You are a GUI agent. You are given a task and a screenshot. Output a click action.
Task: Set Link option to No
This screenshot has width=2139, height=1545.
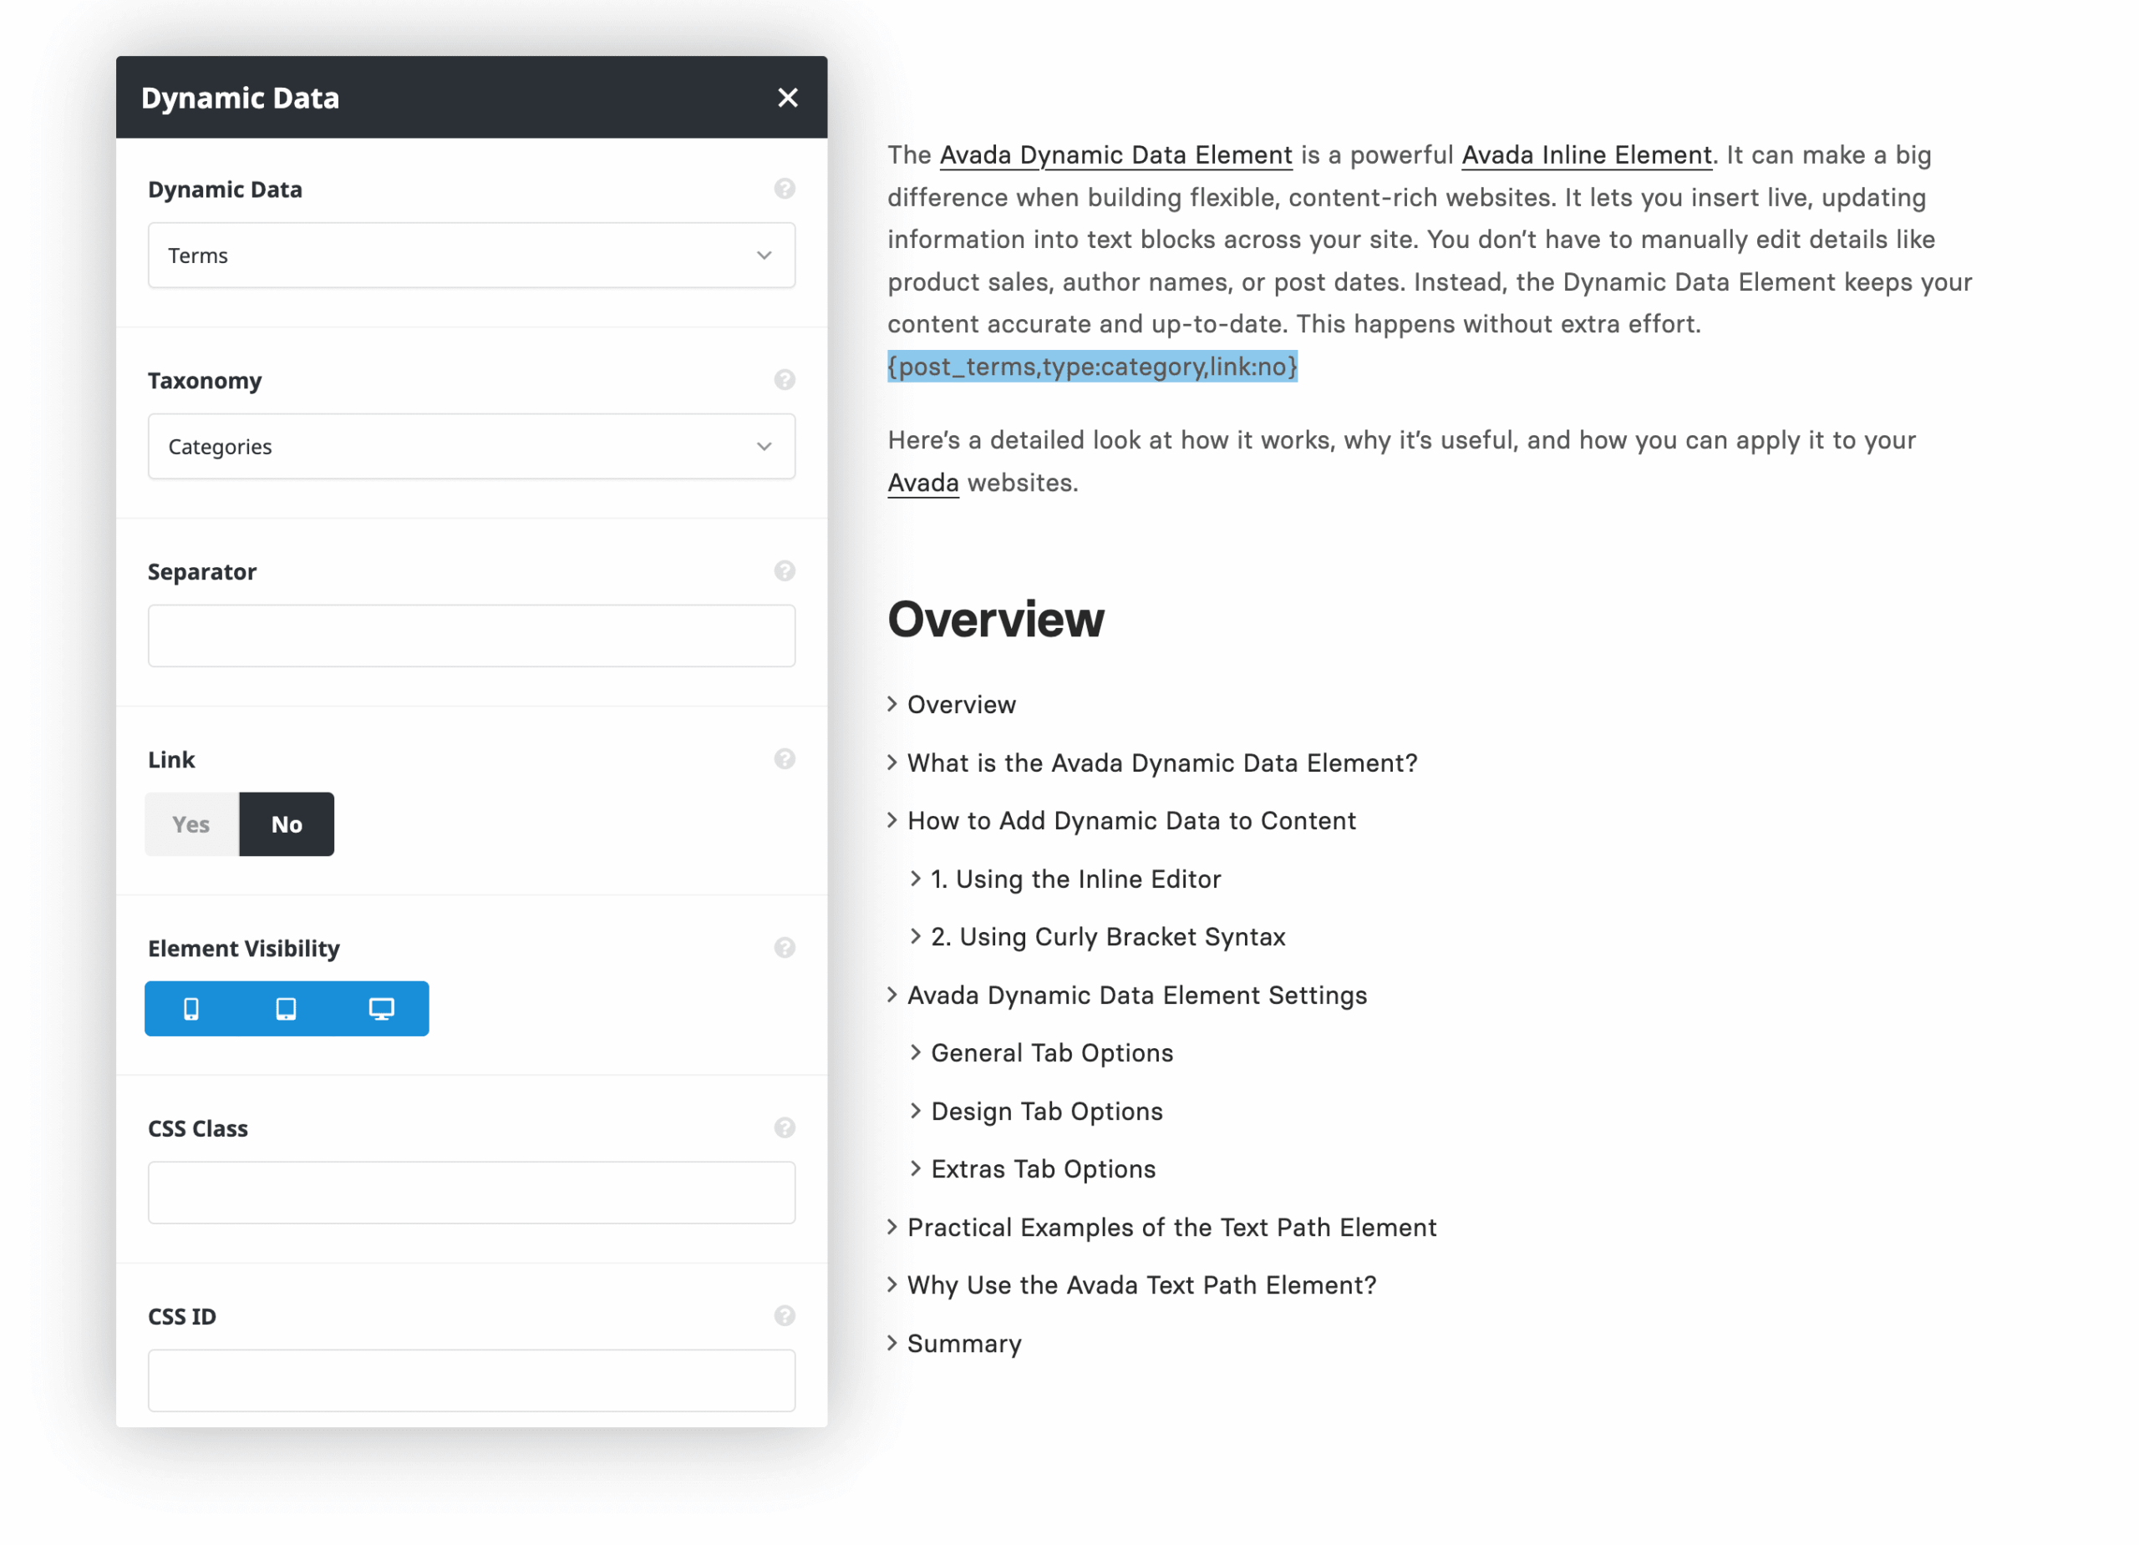[287, 825]
